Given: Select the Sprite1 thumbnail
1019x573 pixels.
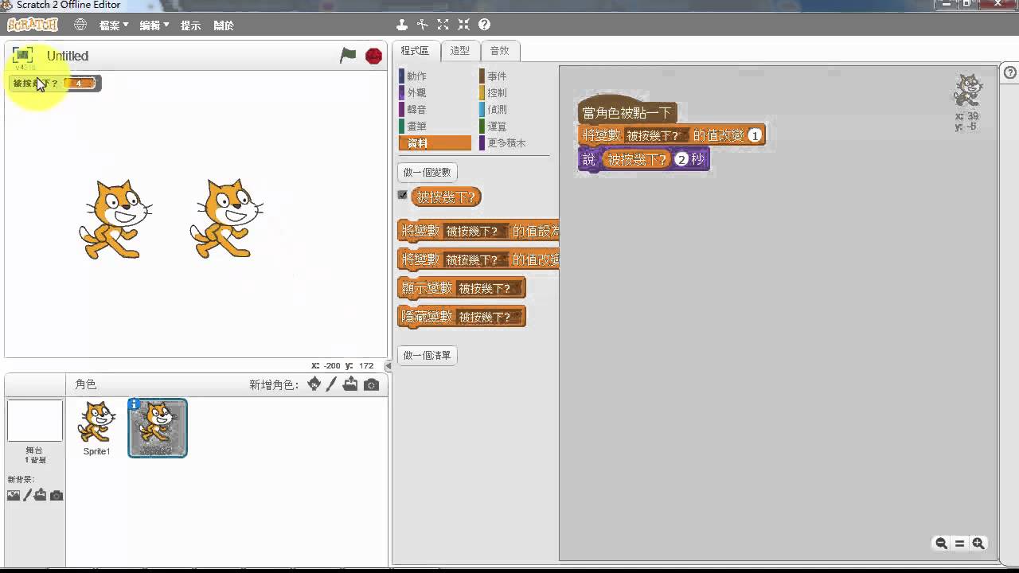Looking at the screenshot, I should pos(97,428).
